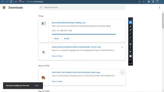
Task: Toggle the browser side panel icon
Action: point(153,2)
